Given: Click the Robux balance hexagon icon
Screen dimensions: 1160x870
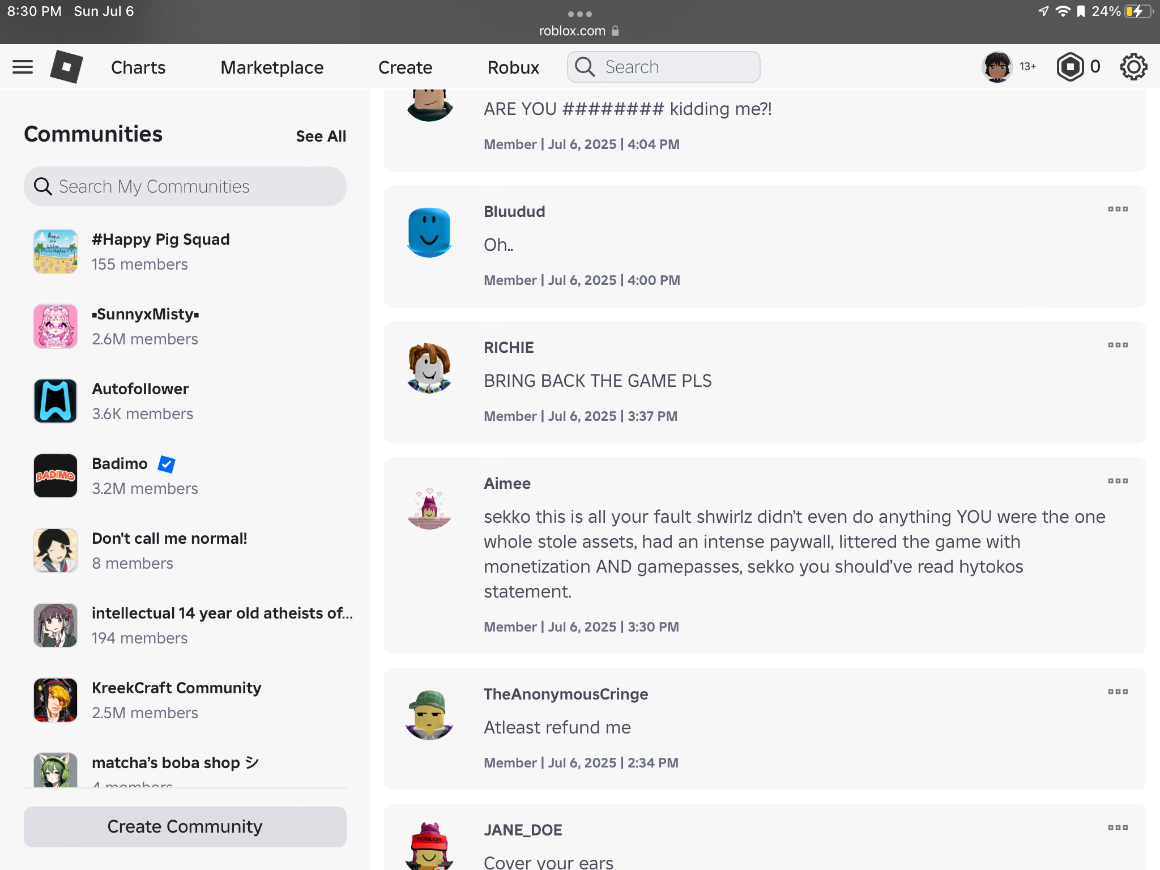Looking at the screenshot, I should (1070, 67).
